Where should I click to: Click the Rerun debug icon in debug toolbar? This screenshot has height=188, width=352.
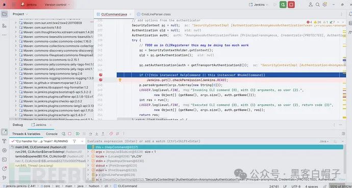(64, 134)
